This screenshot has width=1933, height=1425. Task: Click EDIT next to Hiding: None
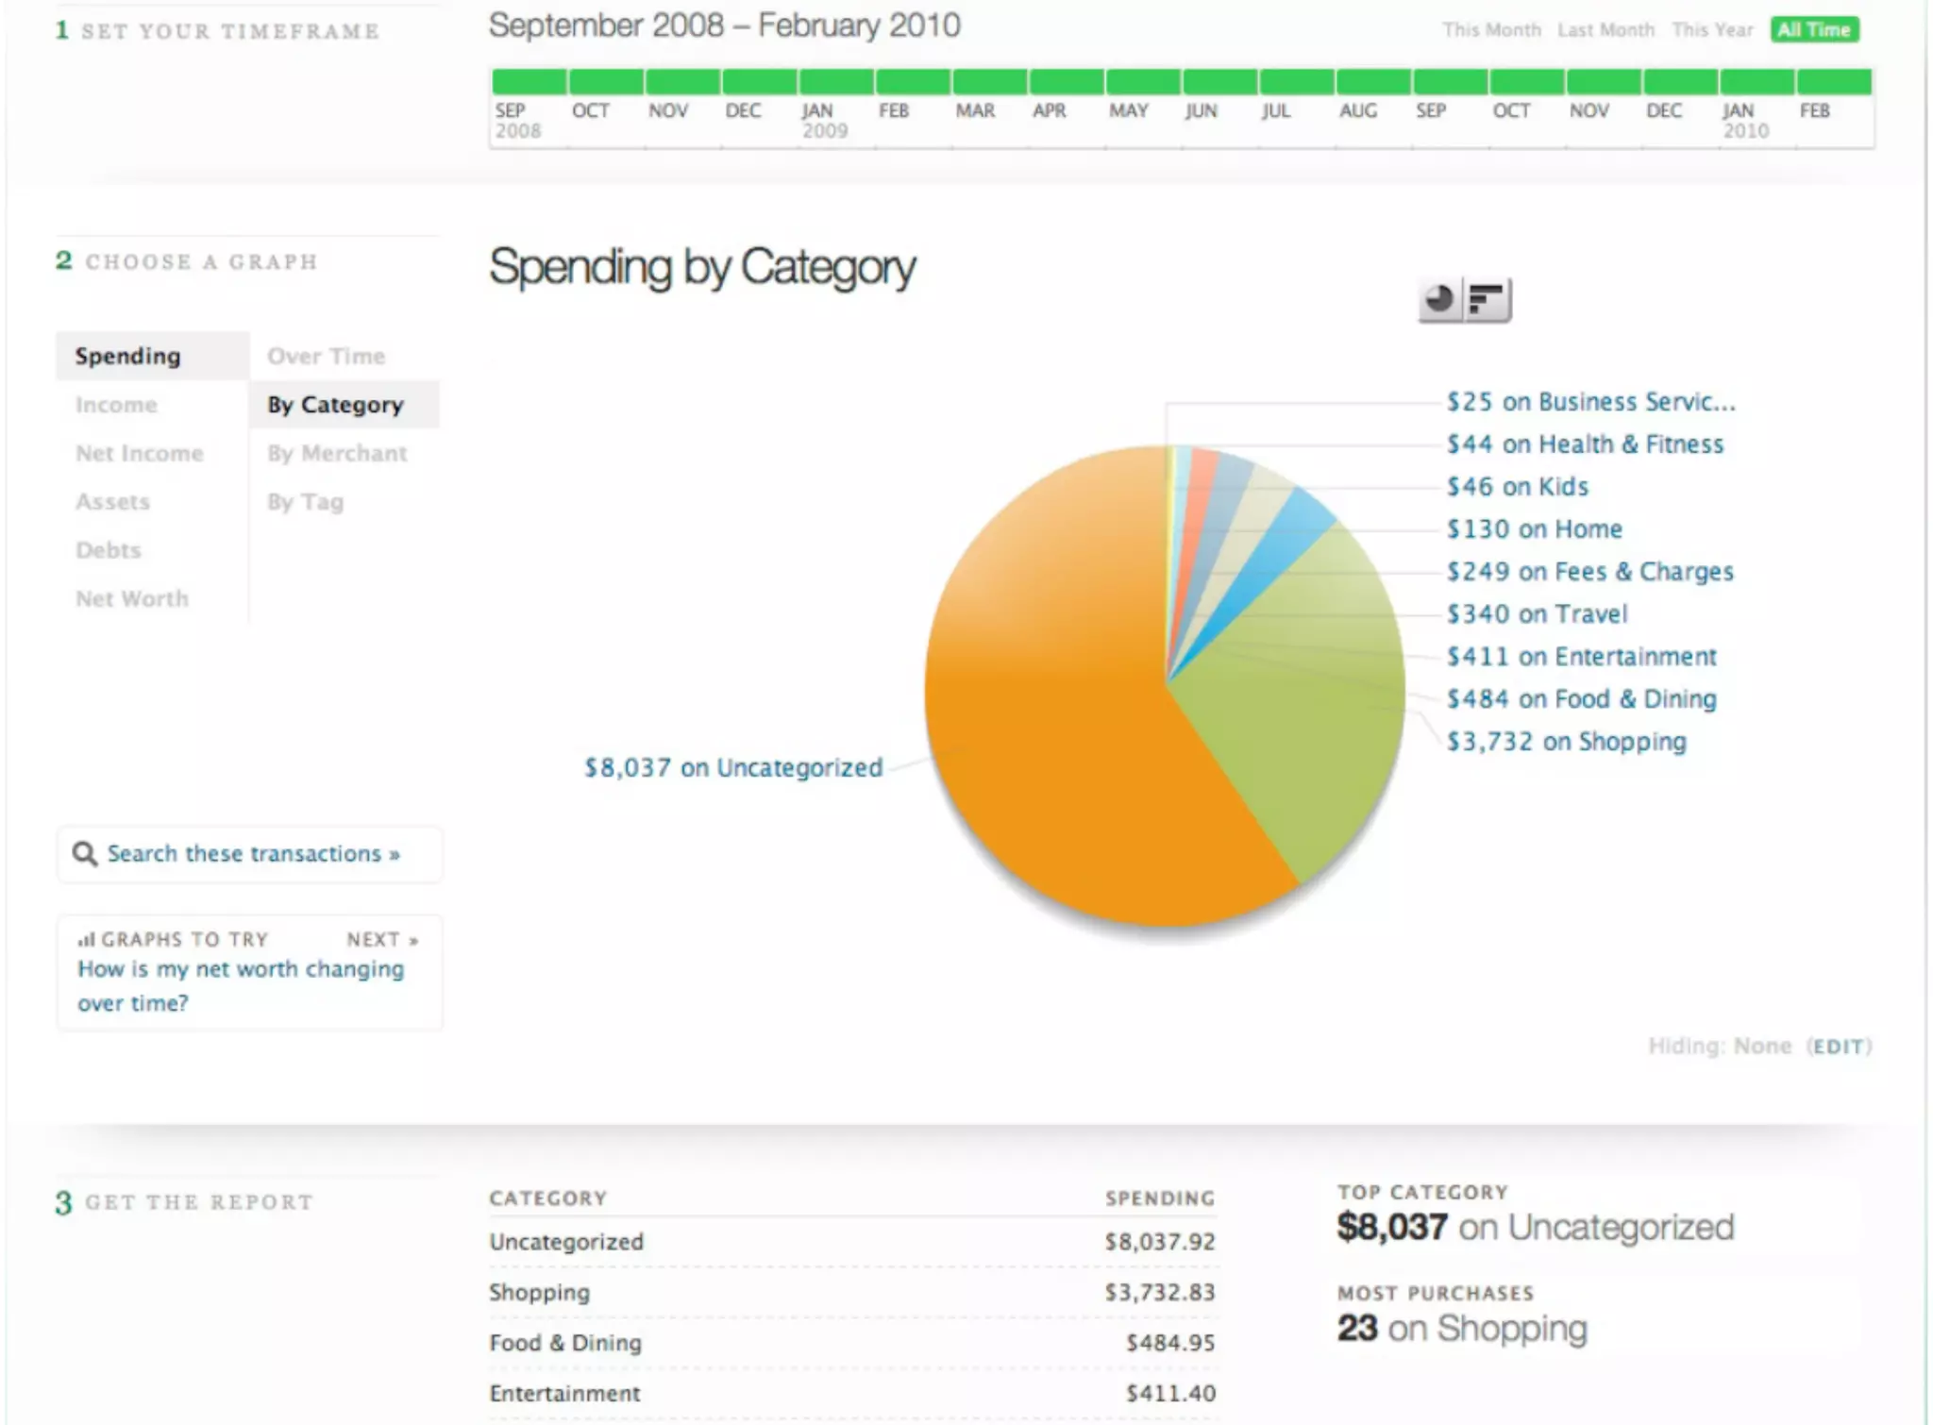[x=1839, y=1047]
